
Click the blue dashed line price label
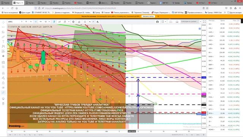point(204,77)
